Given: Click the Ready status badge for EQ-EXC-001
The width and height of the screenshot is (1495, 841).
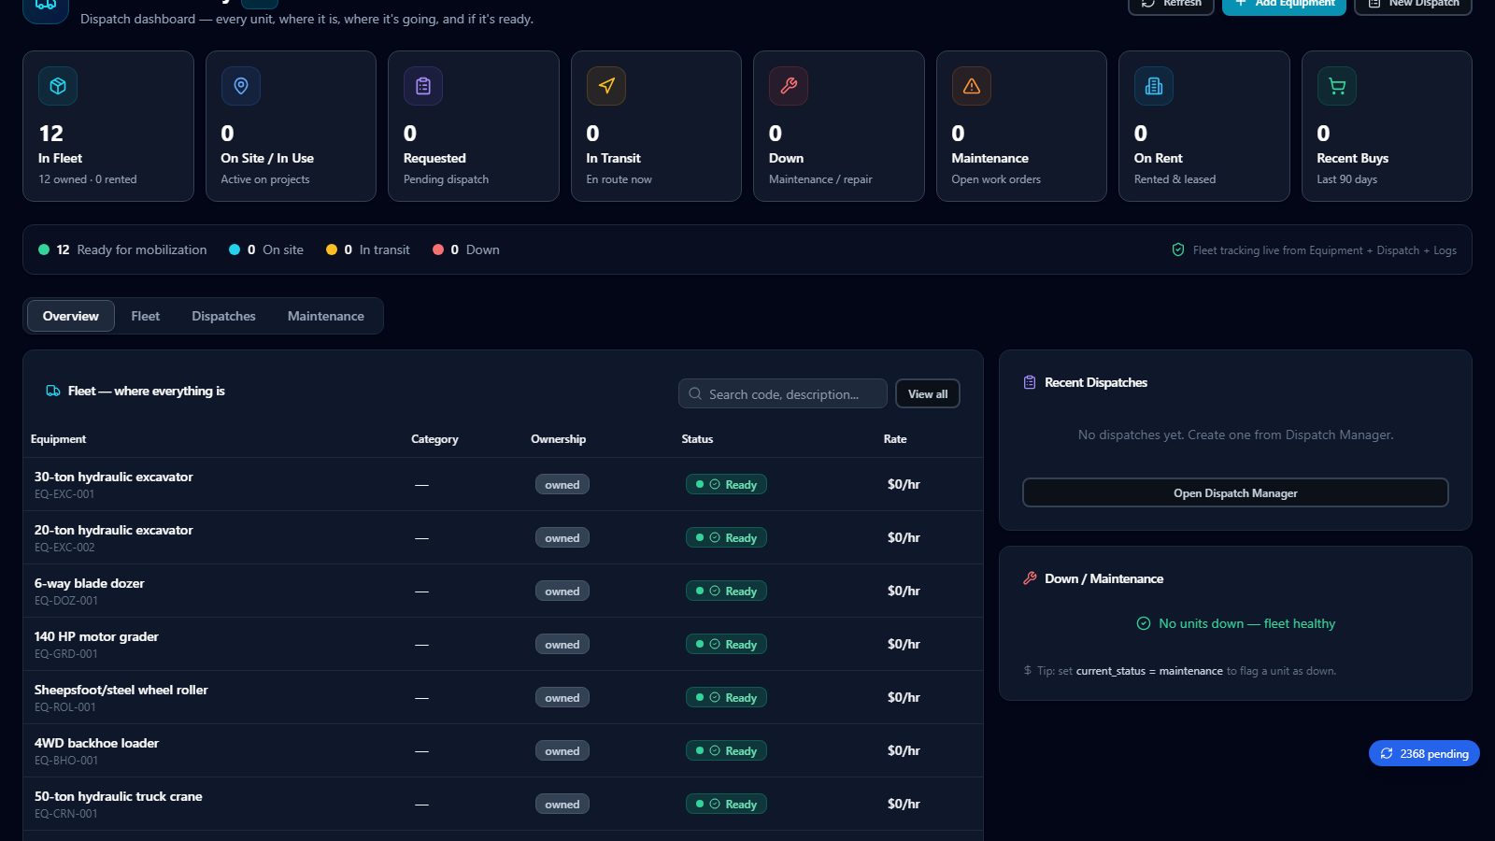Looking at the screenshot, I should click(x=726, y=484).
